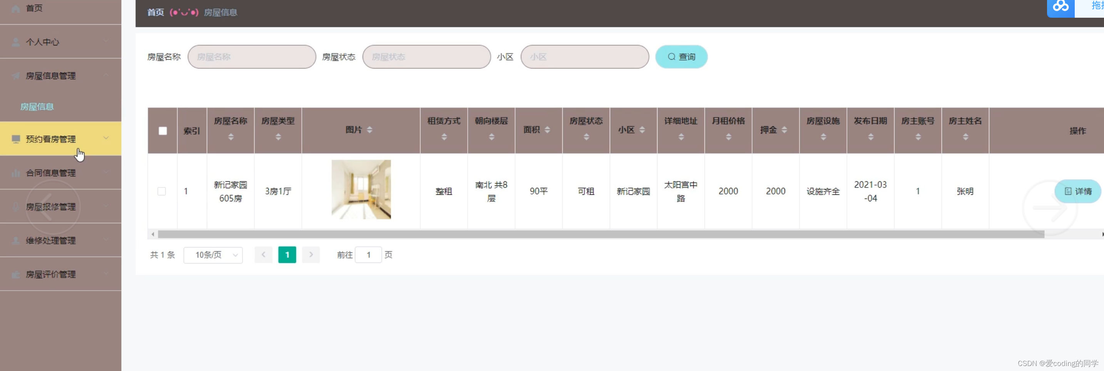The width and height of the screenshot is (1104, 371).
Task: Click the 首页 breadcrumb link
Action: (x=156, y=12)
